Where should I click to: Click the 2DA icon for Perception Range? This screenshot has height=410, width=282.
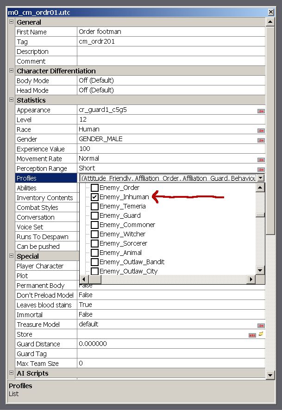261,169
